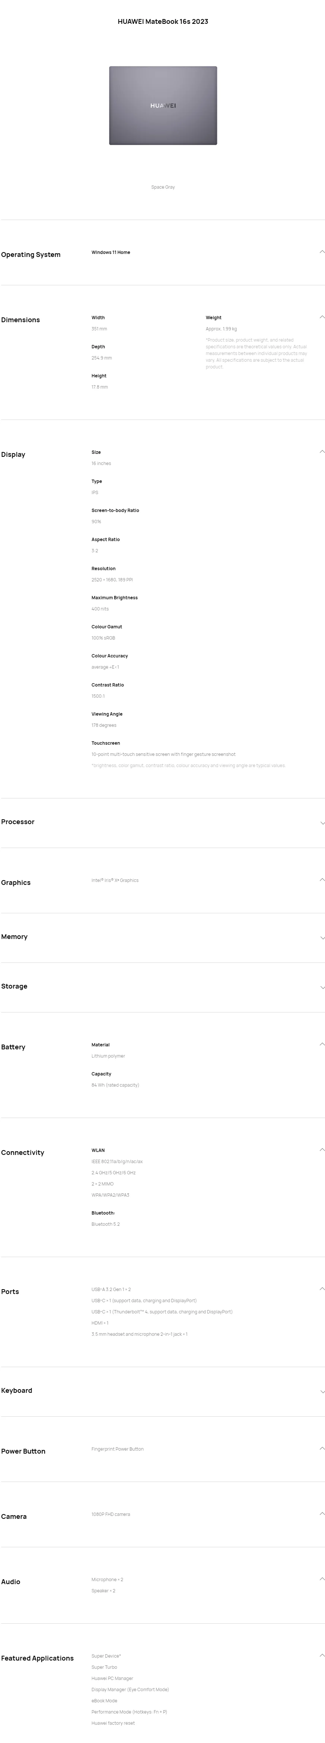Click the MateBook 16s laptop image
Viewport: 325px width, 1743px height.
coord(163,106)
